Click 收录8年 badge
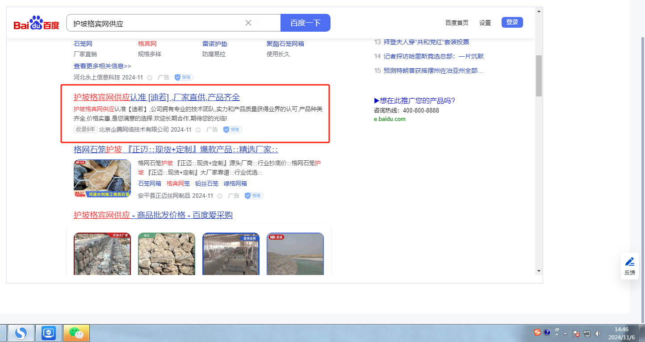The width and height of the screenshot is (645, 342). pyautogui.click(x=85, y=129)
